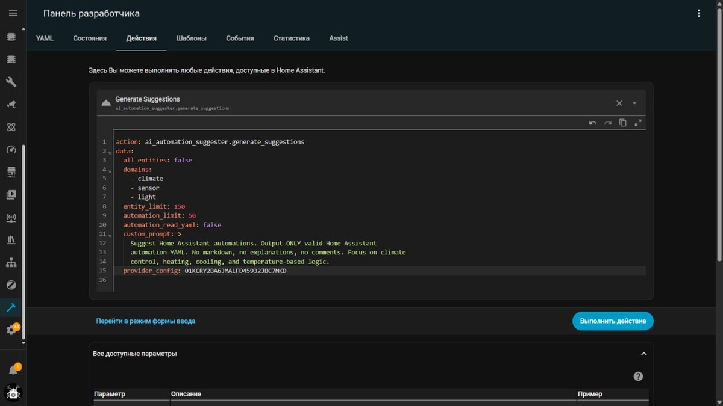Open settings gear with notification badge
Image resolution: width=723 pixels, height=406 pixels.
pyautogui.click(x=11, y=330)
